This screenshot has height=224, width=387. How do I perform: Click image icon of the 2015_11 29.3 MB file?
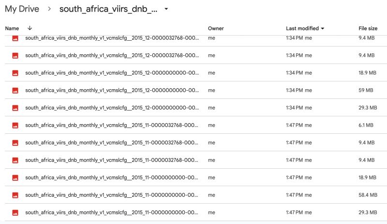15,213
